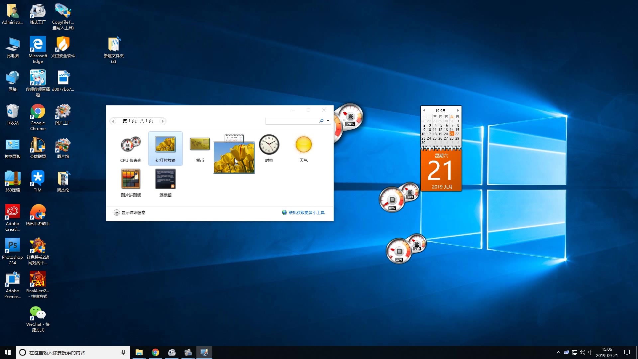
Task: Toggle CPU gauge widget on desktop
Action: point(130,148)
